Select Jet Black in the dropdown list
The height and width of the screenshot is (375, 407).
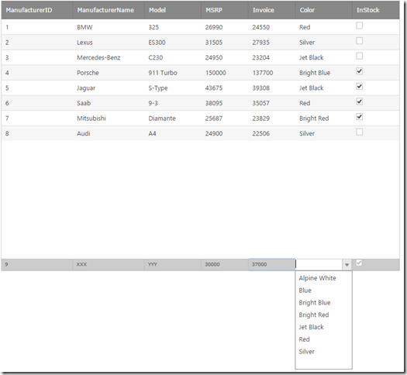pyautogui.click(x=323, y=327)
